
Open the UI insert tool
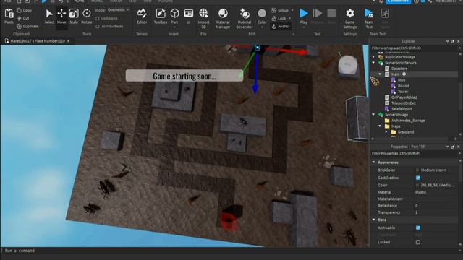188,14
